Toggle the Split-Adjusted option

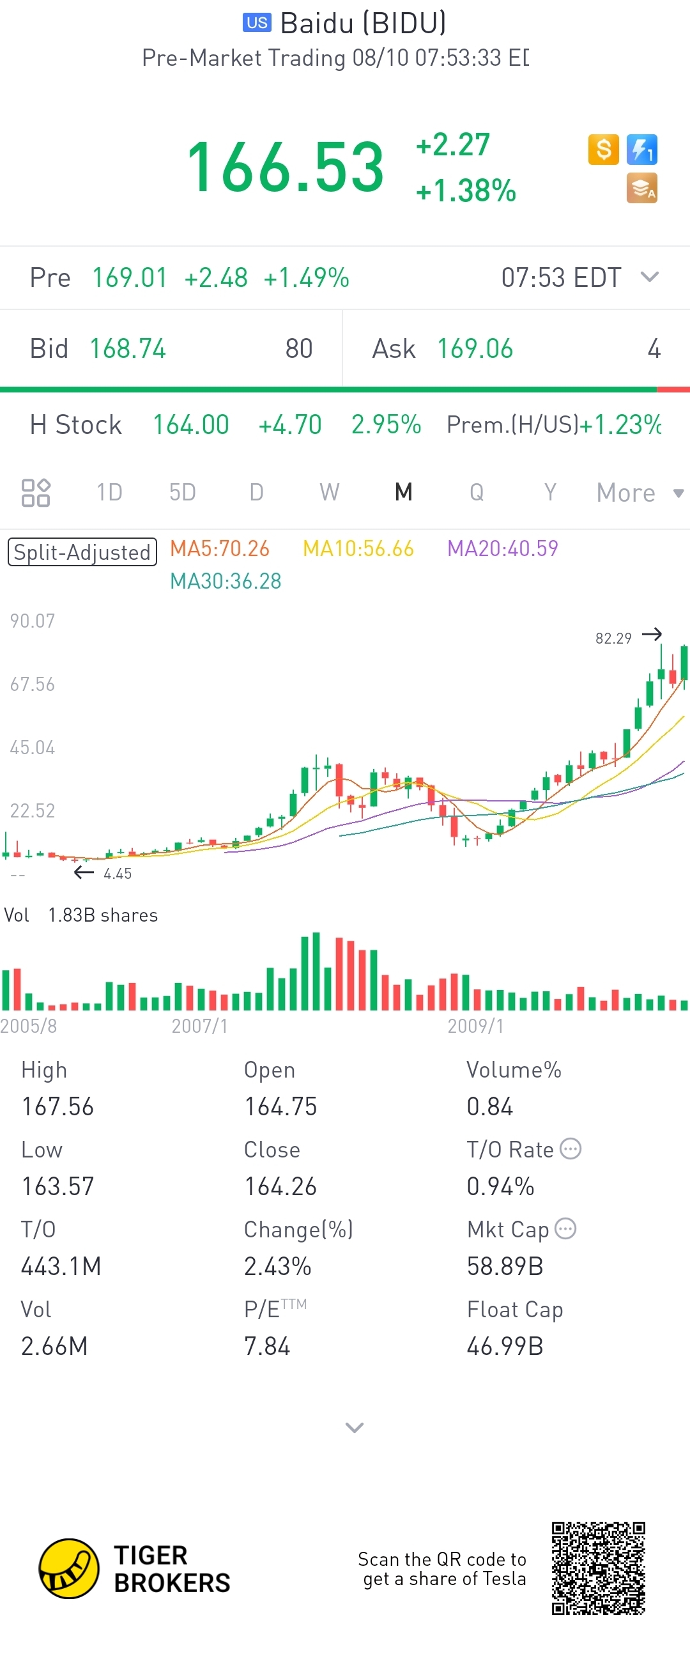(82, 552)
